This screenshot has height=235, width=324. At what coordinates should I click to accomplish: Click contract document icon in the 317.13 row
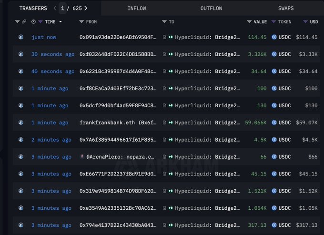(x=164, y=225)
